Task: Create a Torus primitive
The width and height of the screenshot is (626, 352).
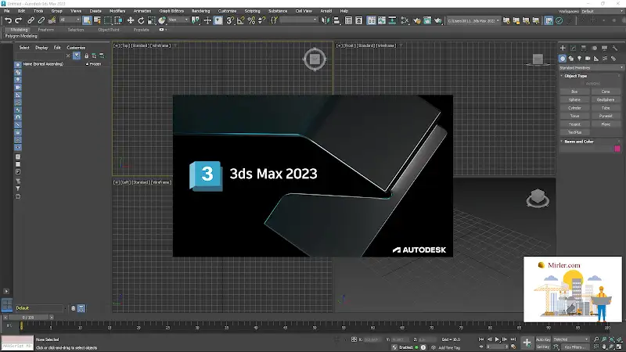Action: tap(574, 116)
